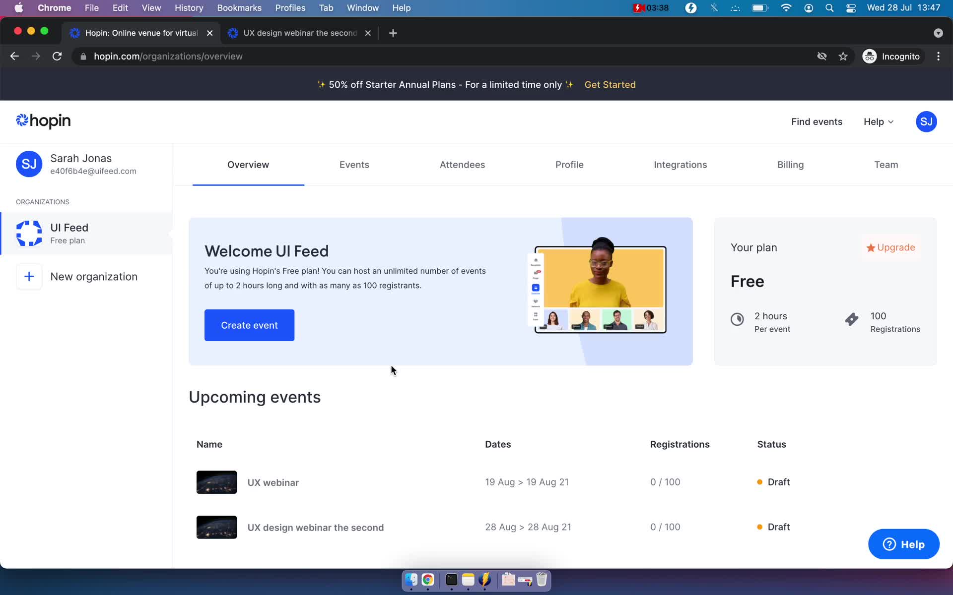Open the floating Help chat button
The height and width of the screenshot is (595, 953).
[903, 544]
